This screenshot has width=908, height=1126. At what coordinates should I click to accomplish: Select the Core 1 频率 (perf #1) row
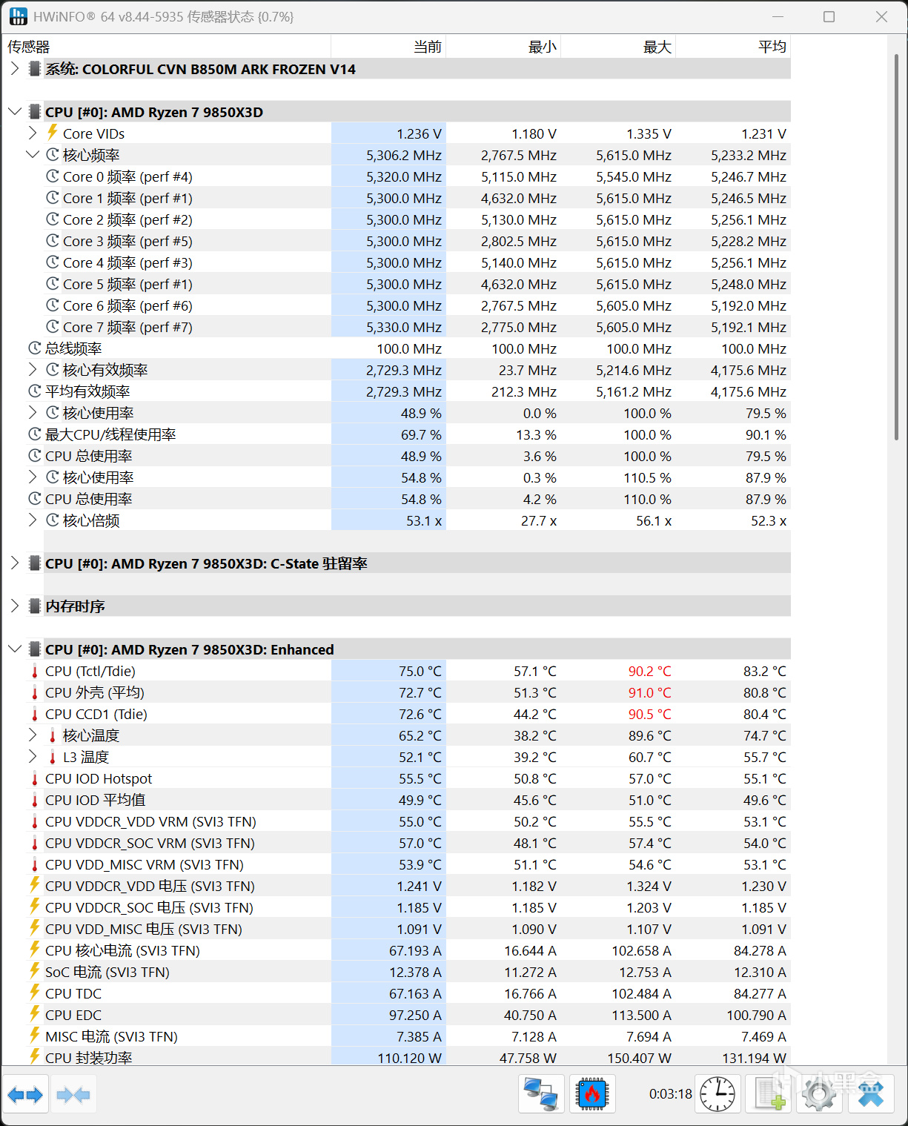[x=397, y=198]
